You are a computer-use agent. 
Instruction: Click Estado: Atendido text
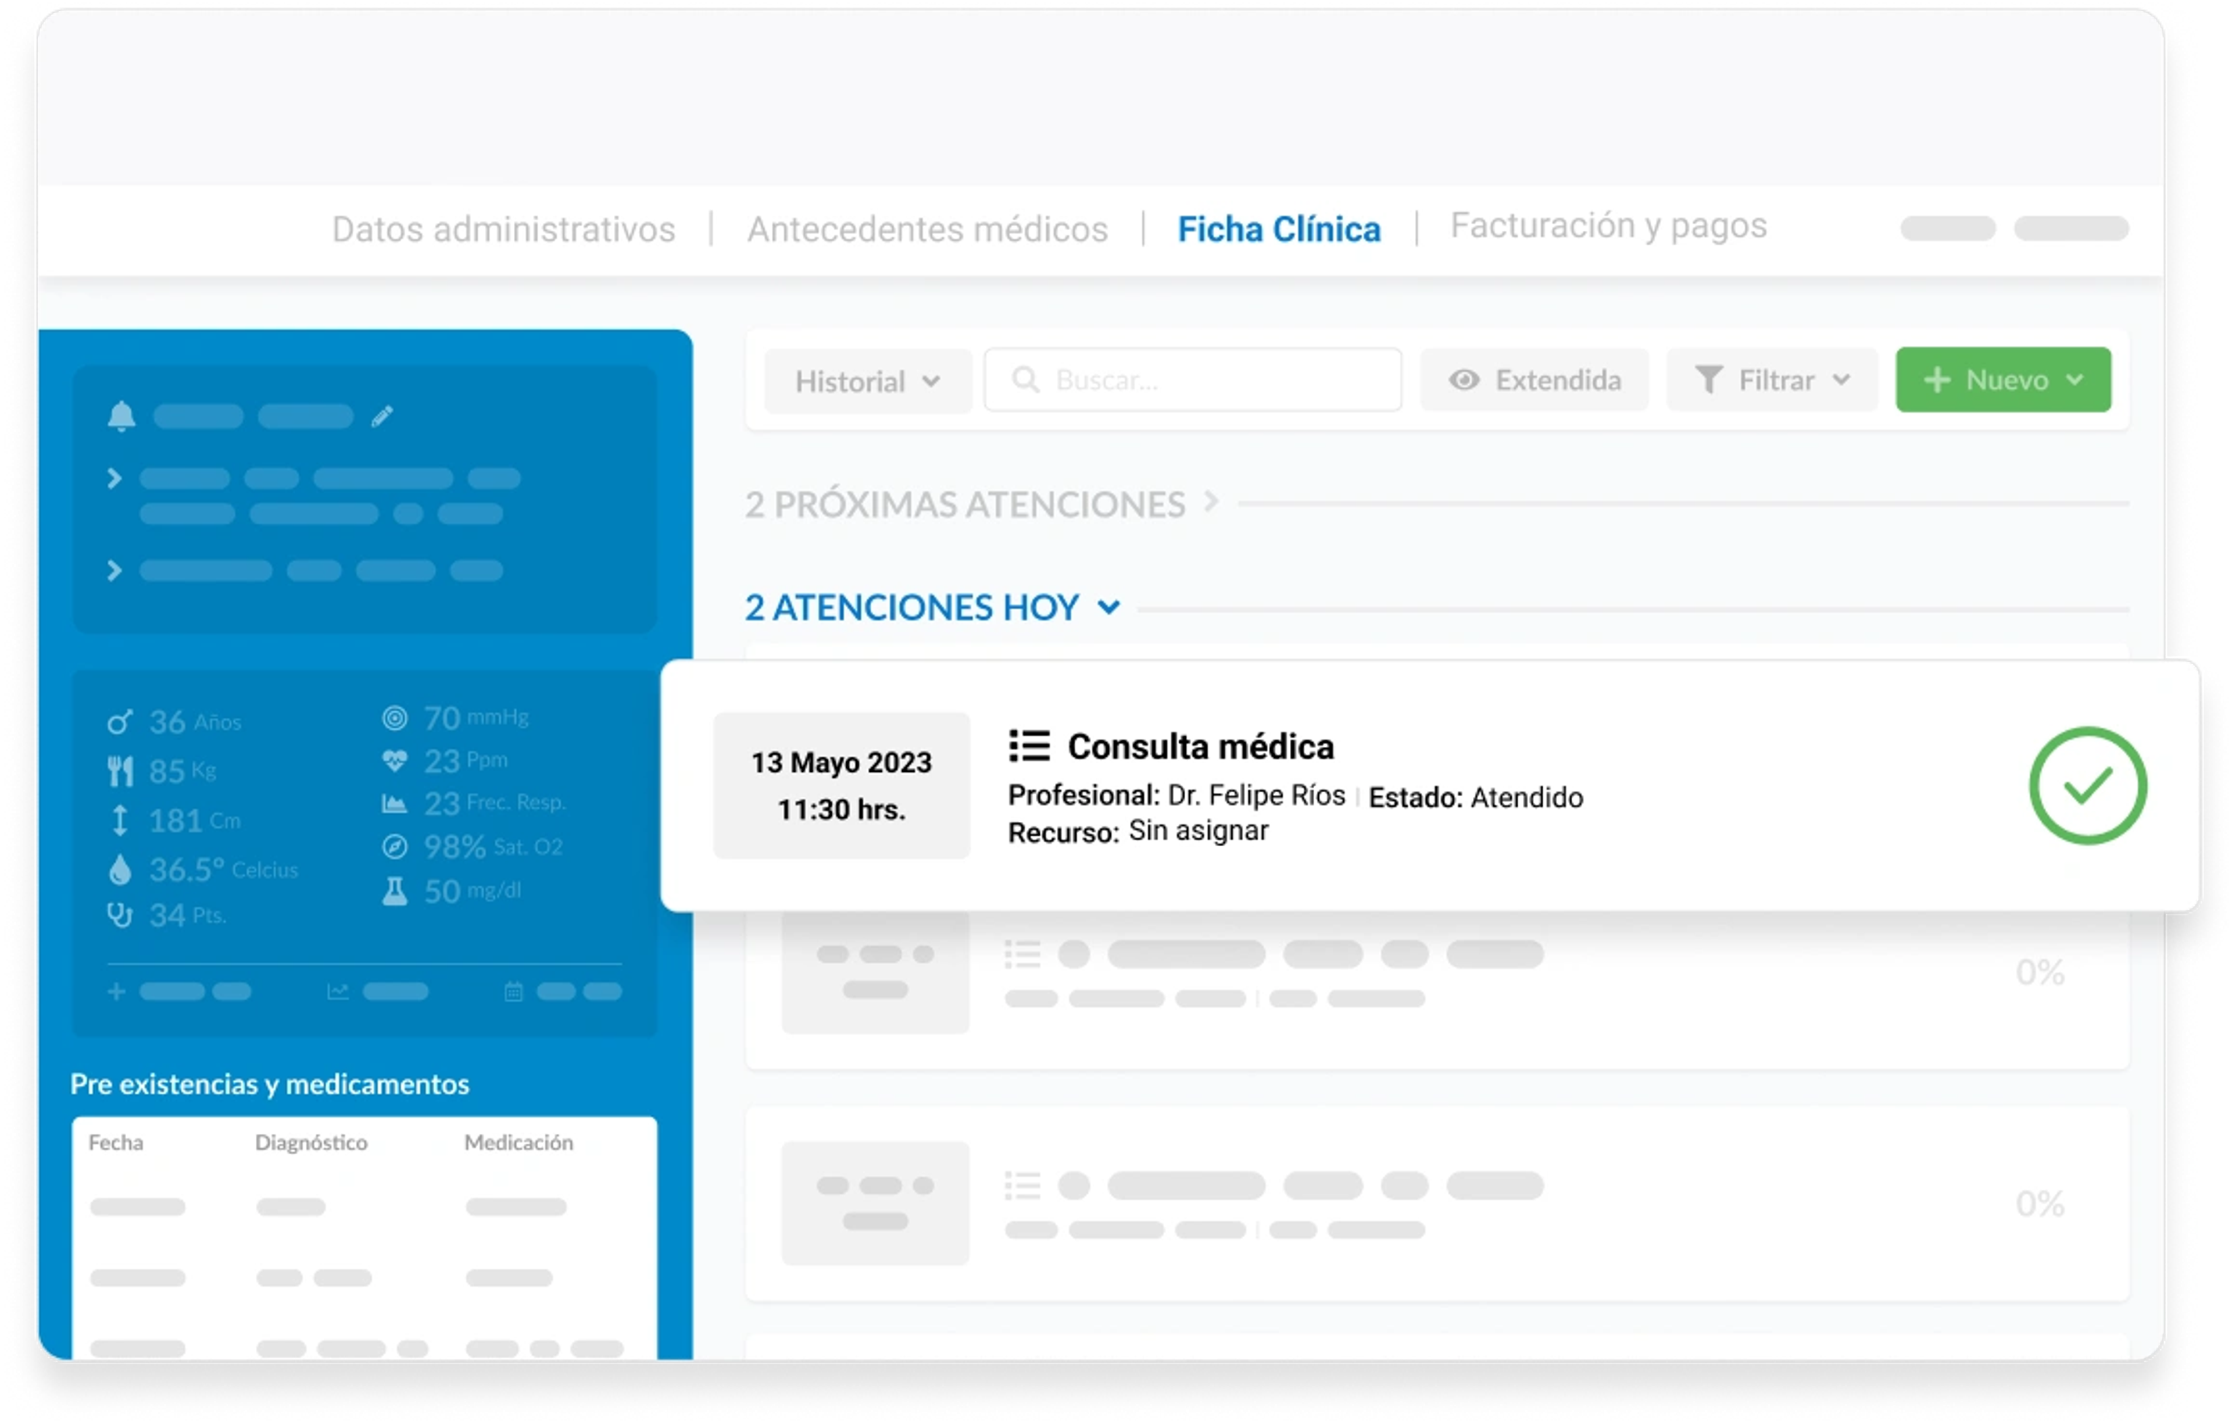coord(1476,798)
